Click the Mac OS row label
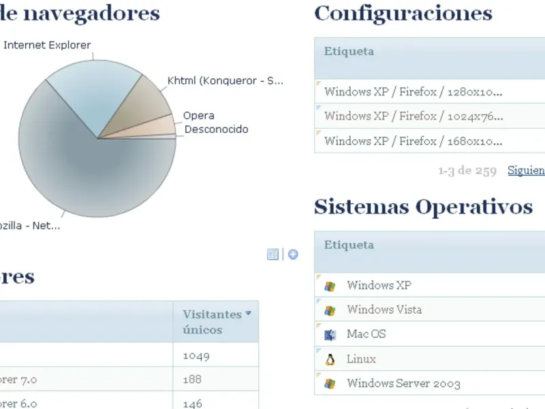 (367, 334)
